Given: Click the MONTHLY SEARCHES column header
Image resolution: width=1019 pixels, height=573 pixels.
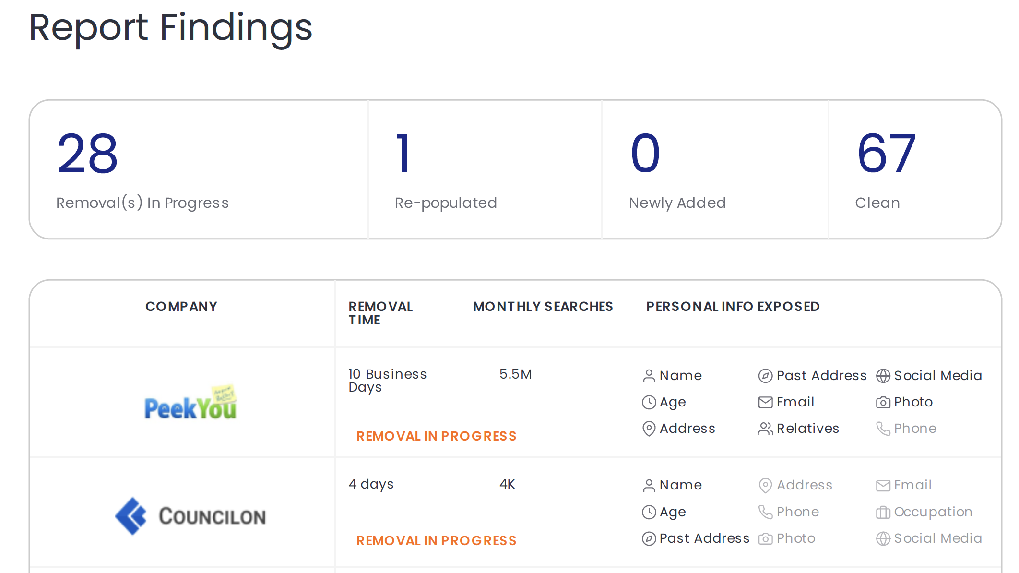Looking at the screenshot, I should (x=543, y=306).
